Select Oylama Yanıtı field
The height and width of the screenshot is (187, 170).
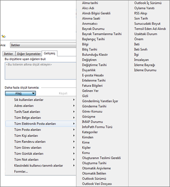point(144,8)
